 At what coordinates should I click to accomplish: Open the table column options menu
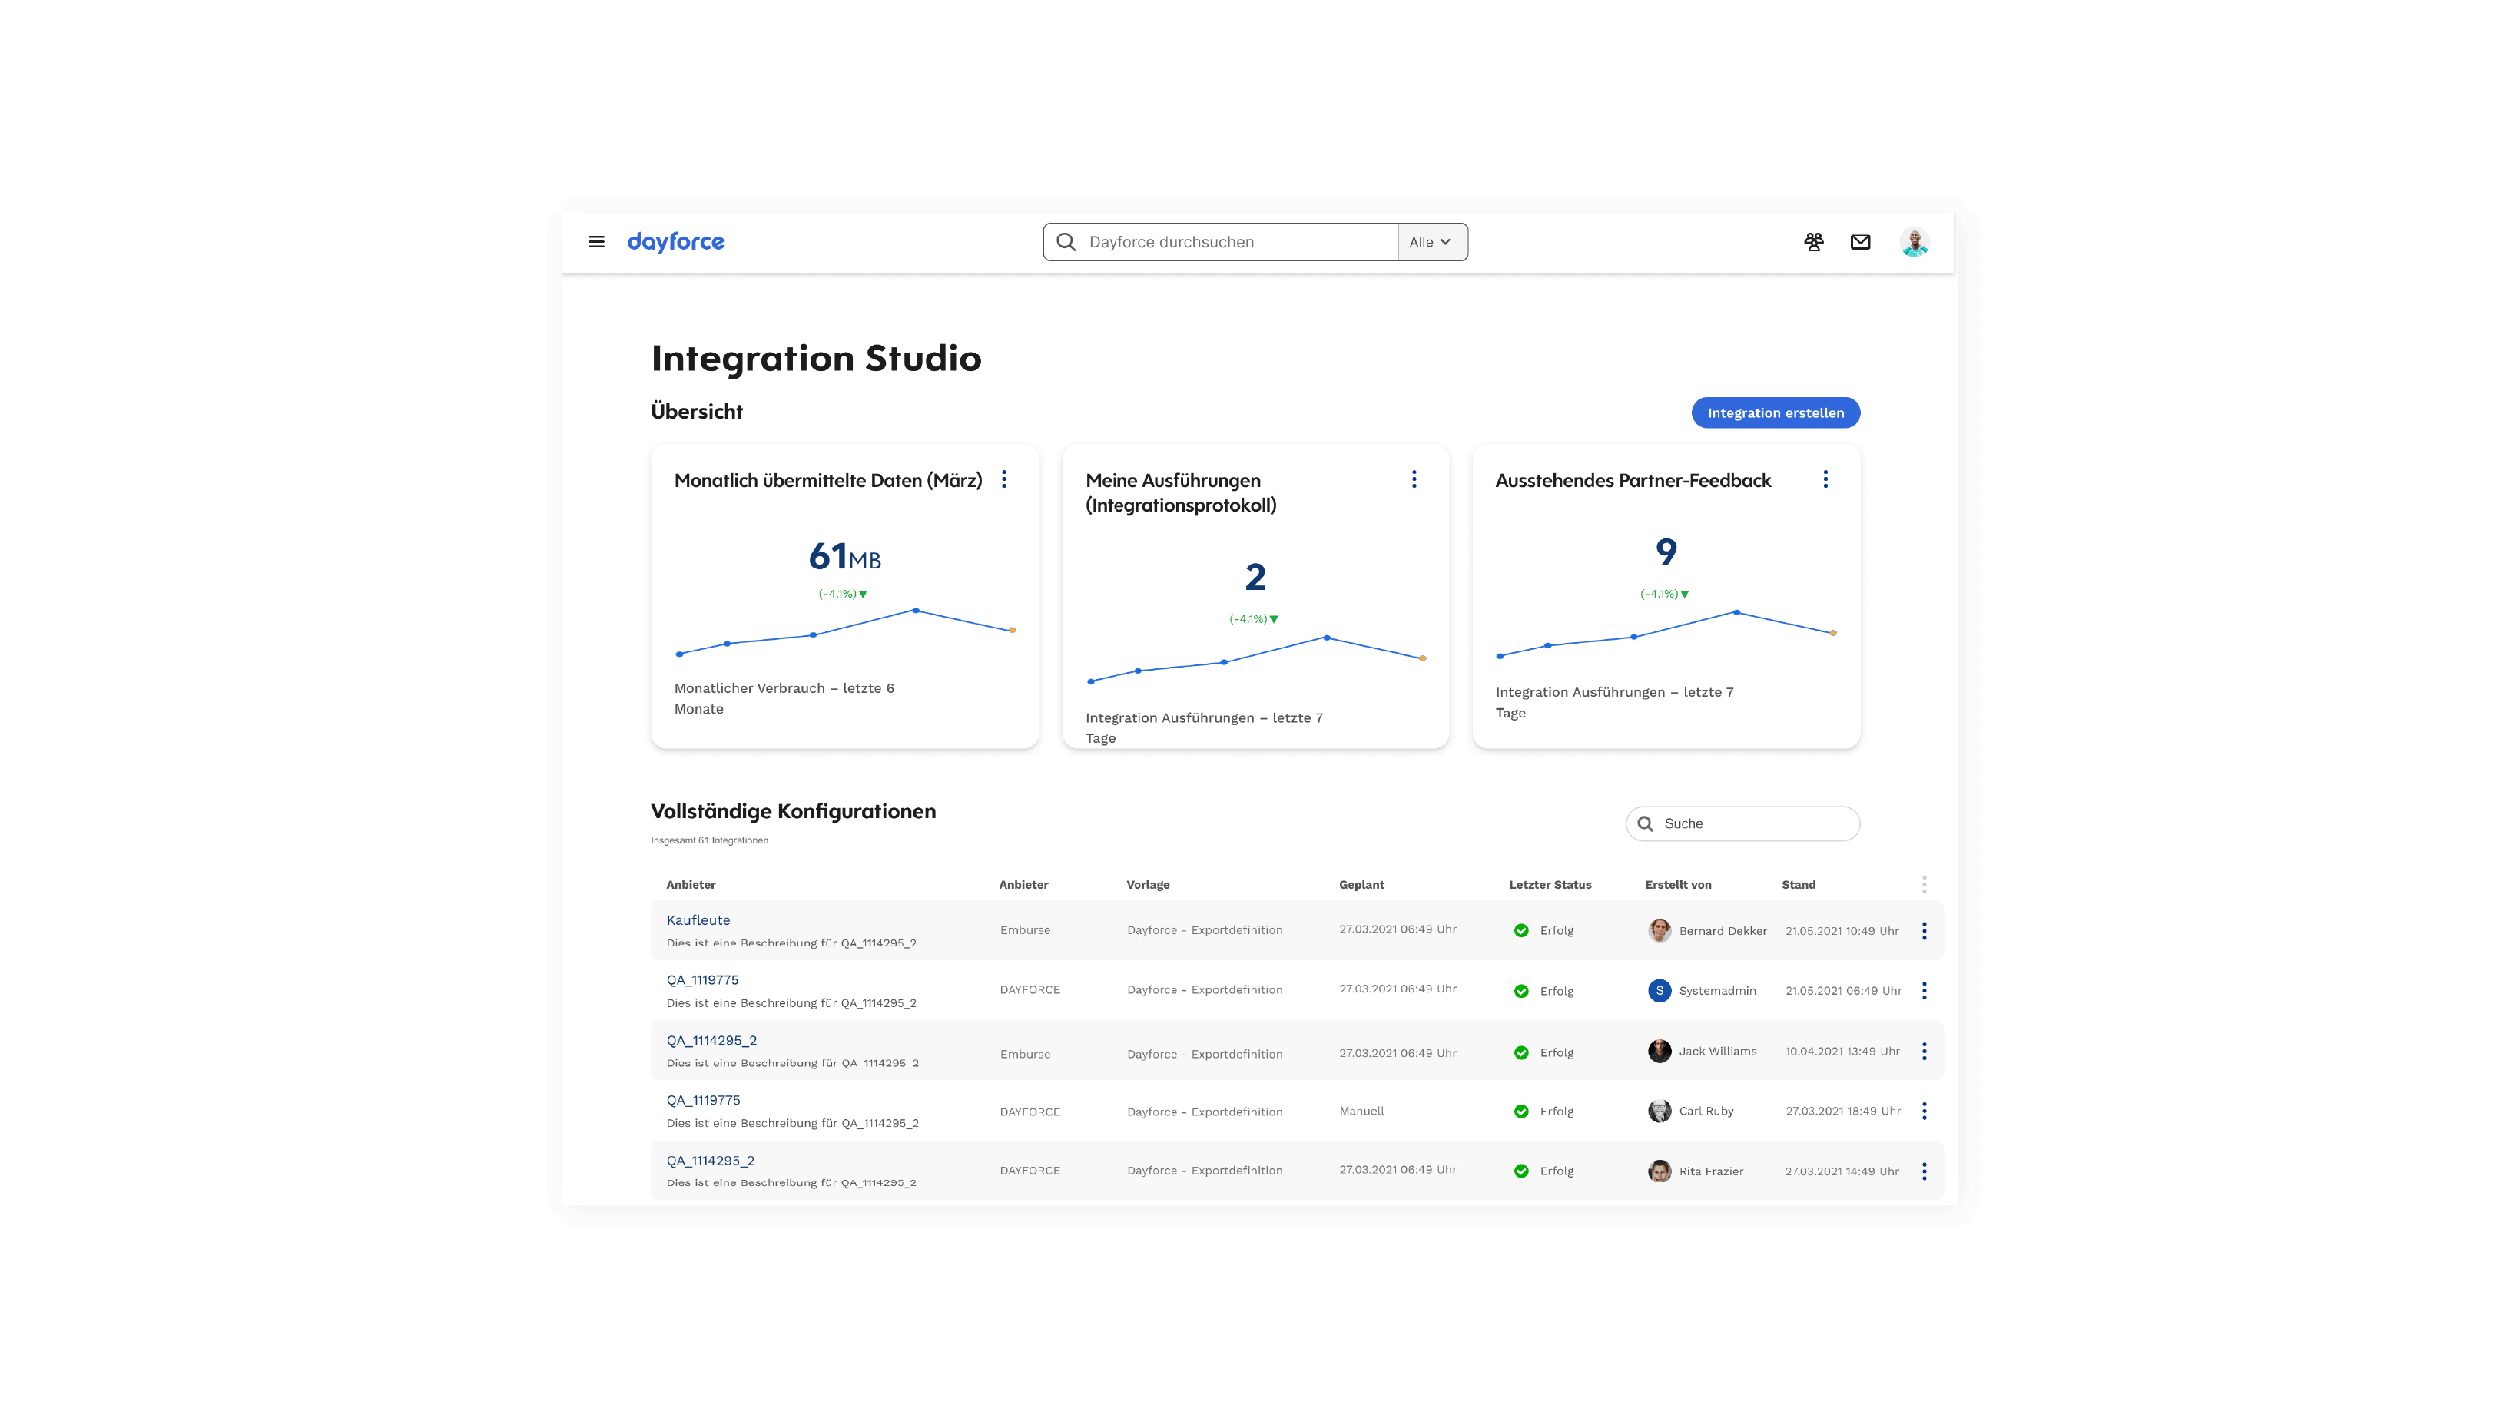1923,884
